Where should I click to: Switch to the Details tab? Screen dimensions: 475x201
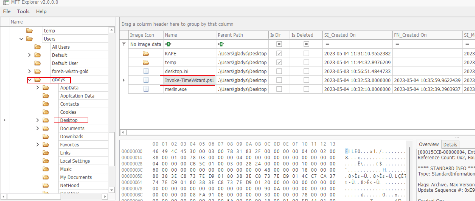(x=450, y=145)
